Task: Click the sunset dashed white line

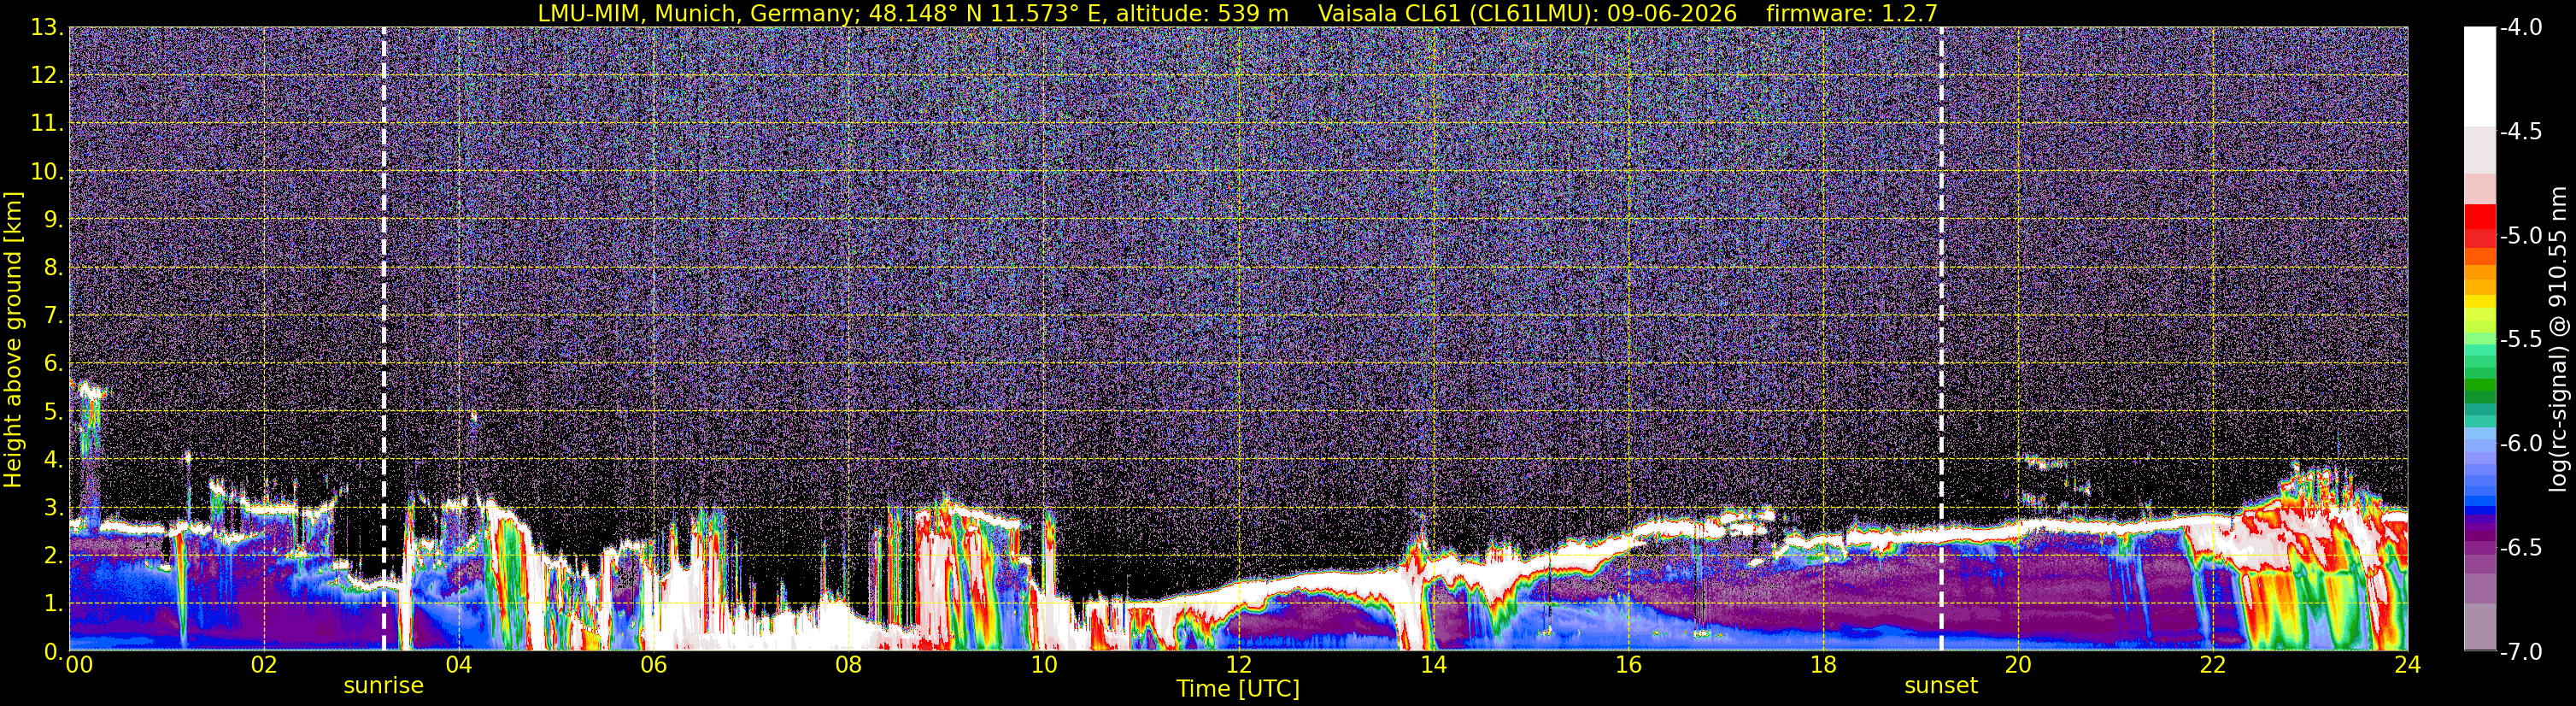Action: 1941,339
